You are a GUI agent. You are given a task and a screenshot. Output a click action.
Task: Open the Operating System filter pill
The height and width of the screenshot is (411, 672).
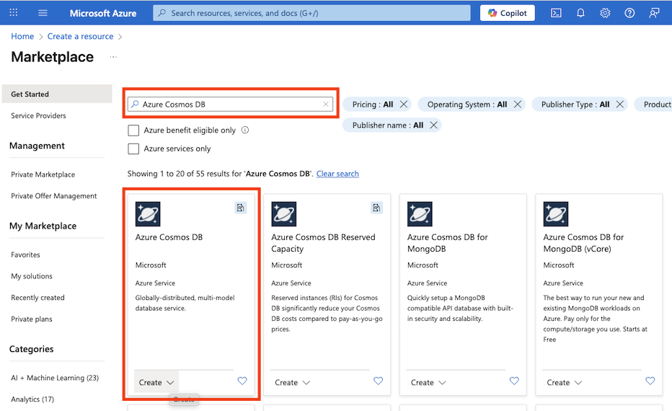tap(467, 105)
